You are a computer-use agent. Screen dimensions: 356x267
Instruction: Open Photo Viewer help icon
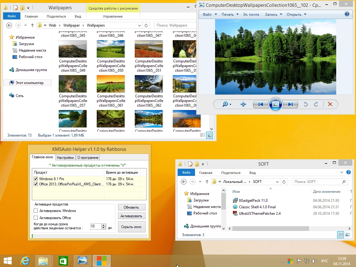(x=347, y=14)
